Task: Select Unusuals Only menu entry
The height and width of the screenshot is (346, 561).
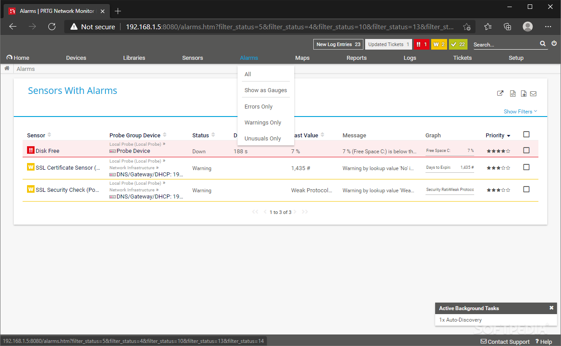Action: click(x=265, y=138)
